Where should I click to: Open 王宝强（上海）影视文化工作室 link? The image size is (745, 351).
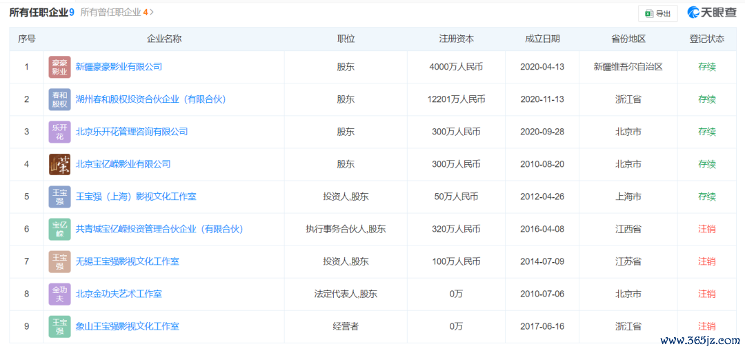pos(136,197)
